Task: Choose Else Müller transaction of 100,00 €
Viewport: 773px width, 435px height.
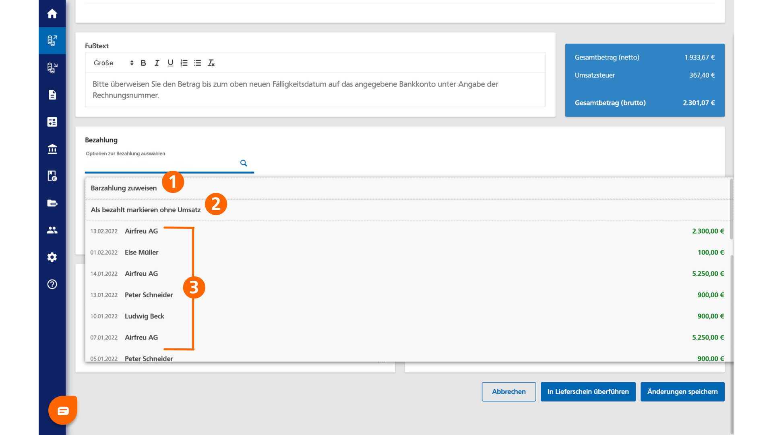Action: (x=407, y=253)
